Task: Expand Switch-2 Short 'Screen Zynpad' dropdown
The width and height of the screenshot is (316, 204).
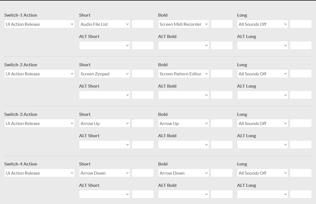Action: tap(105, 74)
